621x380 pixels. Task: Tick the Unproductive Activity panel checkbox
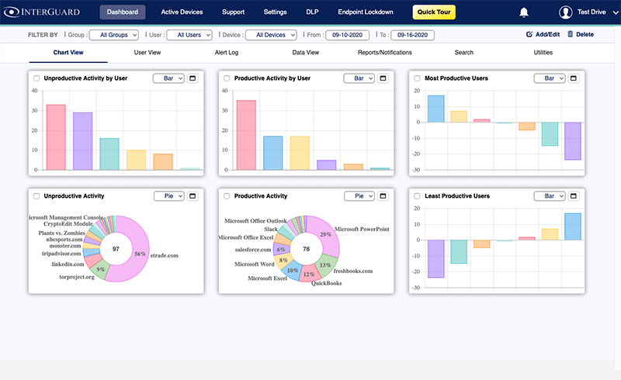pos(36,196)
